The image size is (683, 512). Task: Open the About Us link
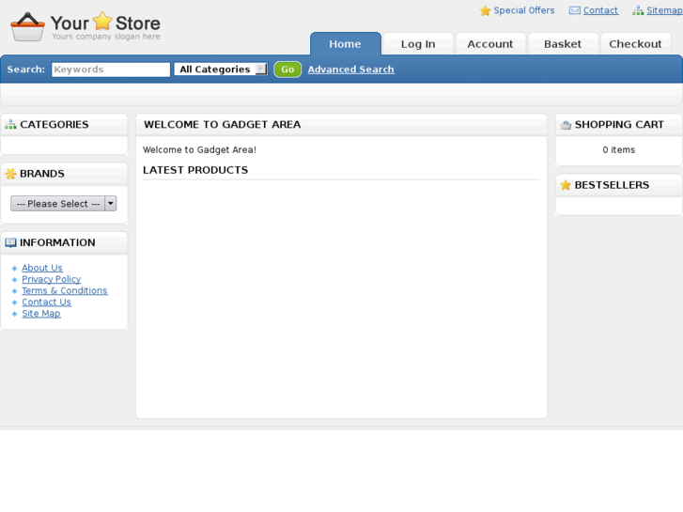(42, 268)
